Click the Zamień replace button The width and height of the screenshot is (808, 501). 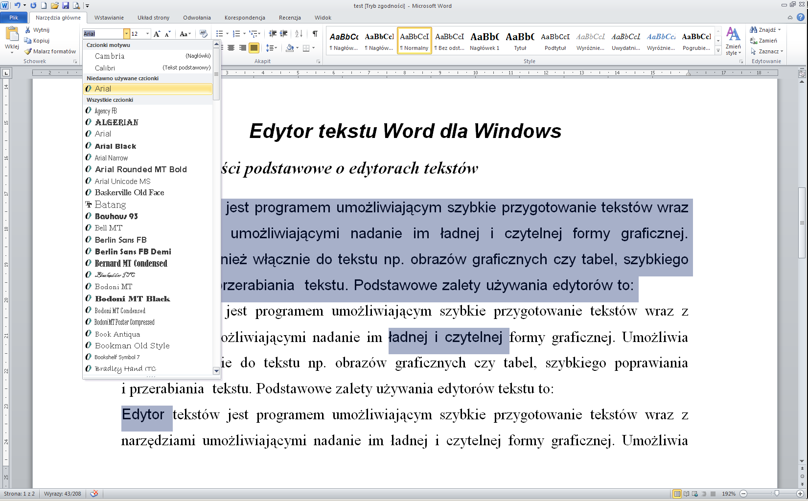pos(763,41)
